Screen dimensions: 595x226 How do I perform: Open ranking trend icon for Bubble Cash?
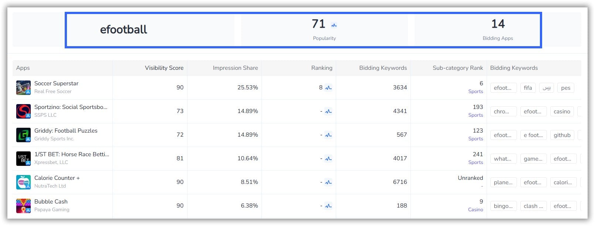328,206
